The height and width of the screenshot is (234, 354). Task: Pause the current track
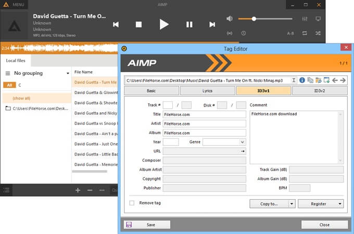click(189, 24)
